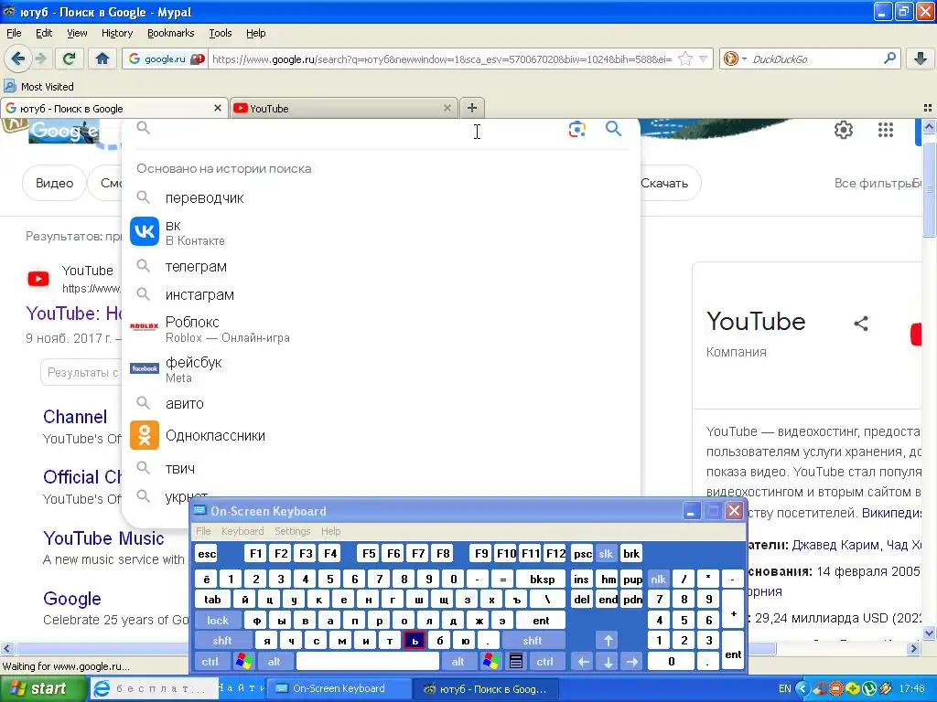This screenshot has height=702, width=937.
Task: Select the телеграм suggestion
Action: tap(381, 266)
